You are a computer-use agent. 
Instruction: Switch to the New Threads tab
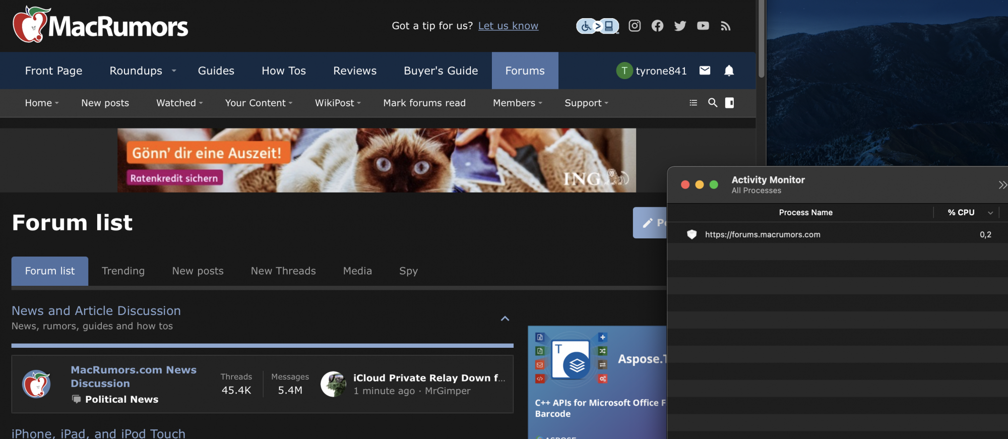click(283, 271)
